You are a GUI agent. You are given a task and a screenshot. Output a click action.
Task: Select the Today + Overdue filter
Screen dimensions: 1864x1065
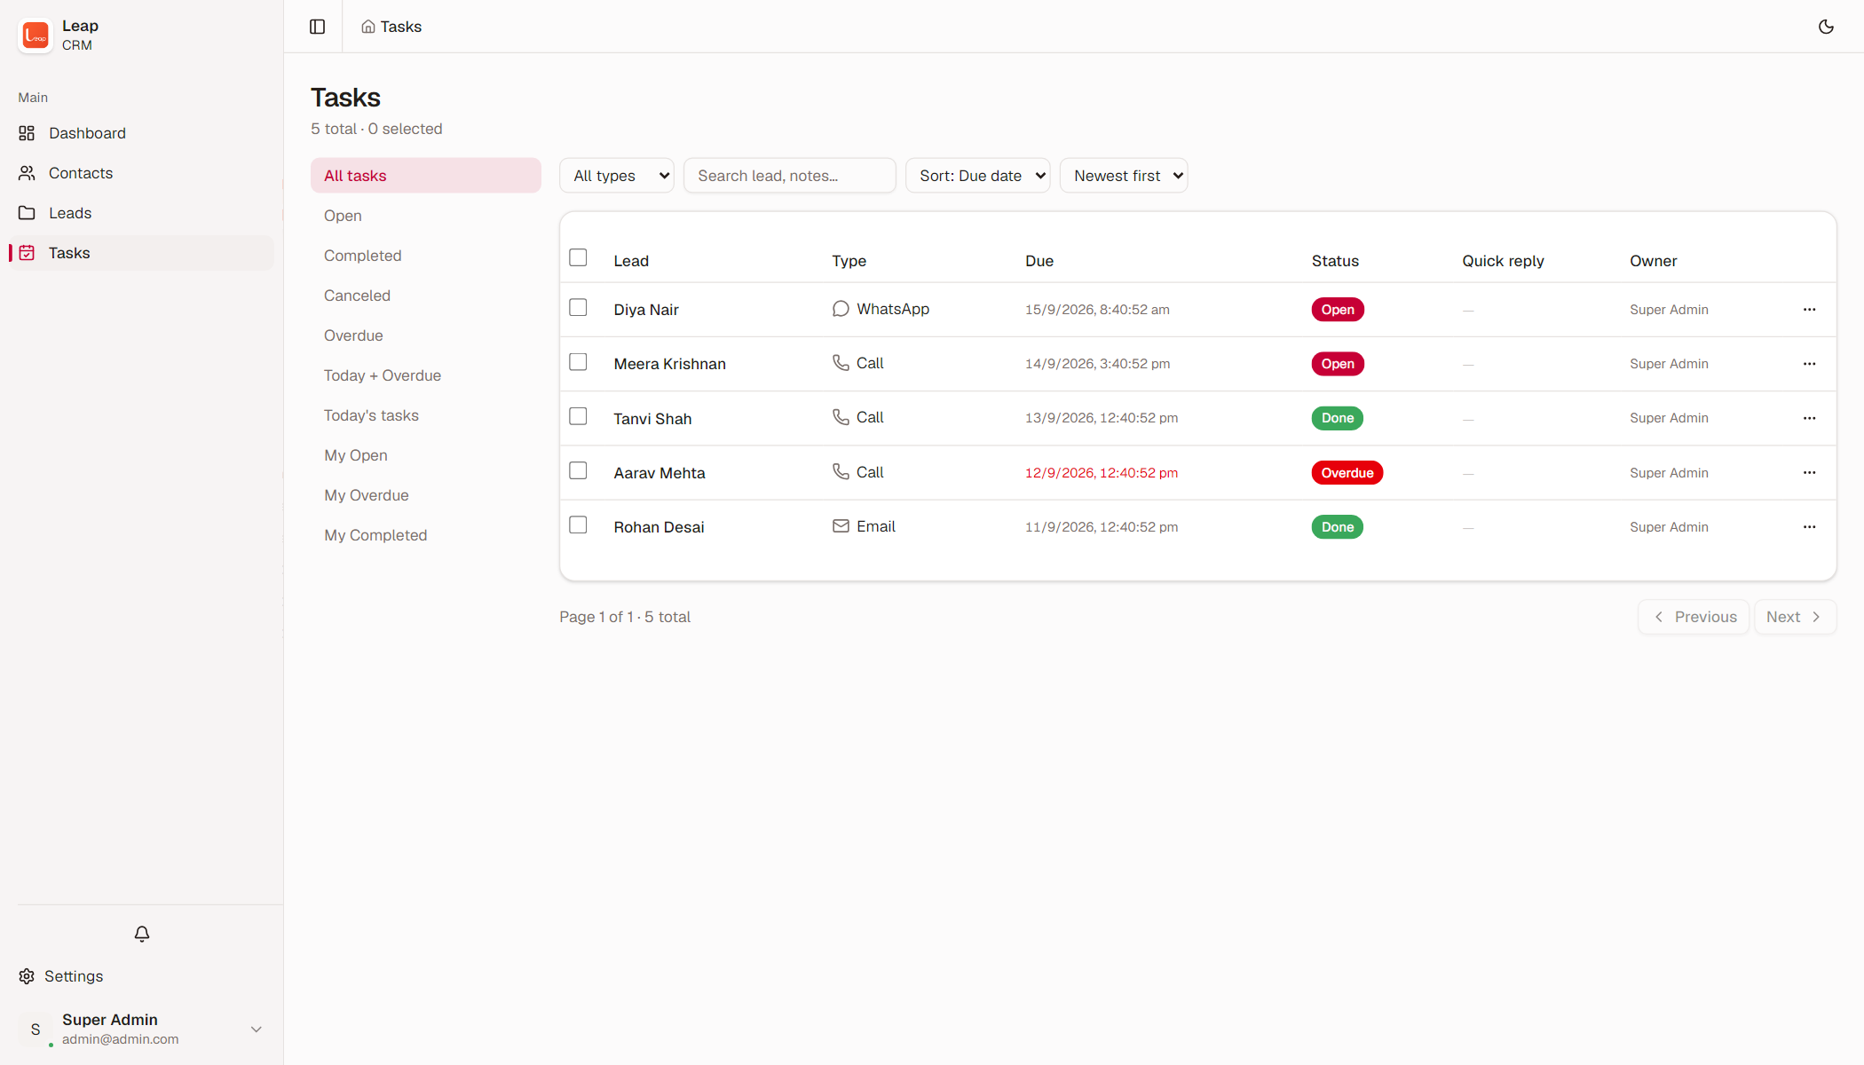(x=426, y=375)
